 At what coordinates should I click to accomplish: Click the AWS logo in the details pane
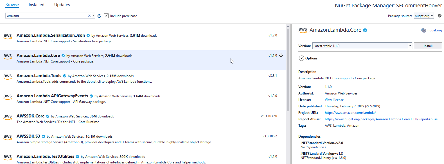(x=303, y=30)
